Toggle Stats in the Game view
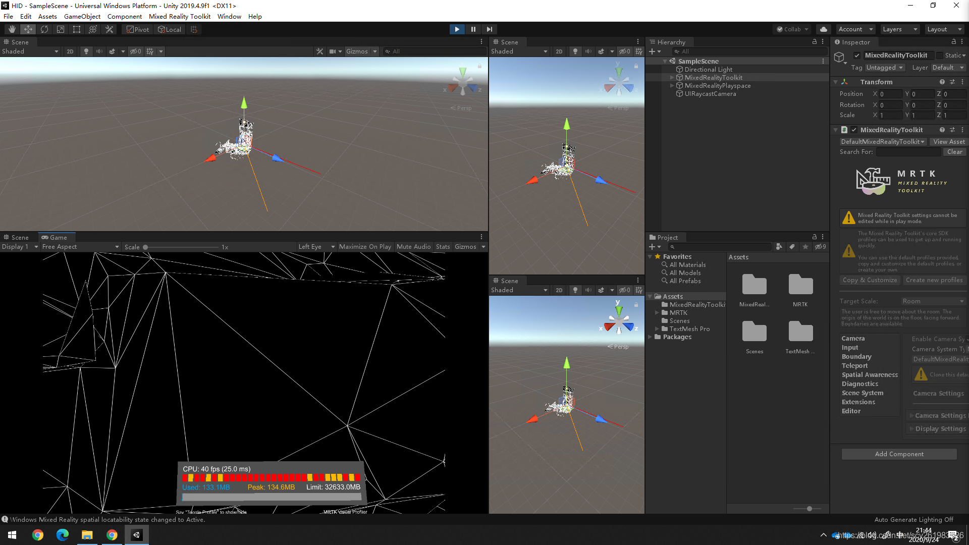Viewport: 969px width, 545px height. click(x=443, y=247)
